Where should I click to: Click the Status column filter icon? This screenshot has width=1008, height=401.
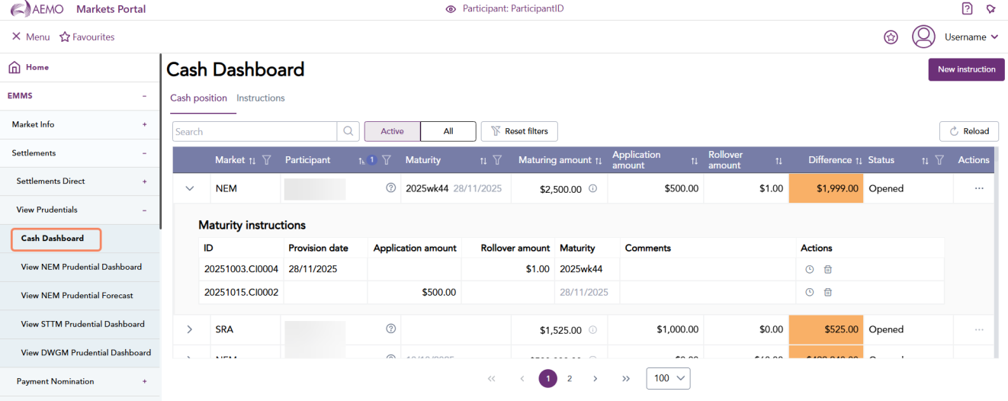pos(939,160)
